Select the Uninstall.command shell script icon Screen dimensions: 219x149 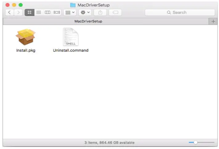coord(71,37)
